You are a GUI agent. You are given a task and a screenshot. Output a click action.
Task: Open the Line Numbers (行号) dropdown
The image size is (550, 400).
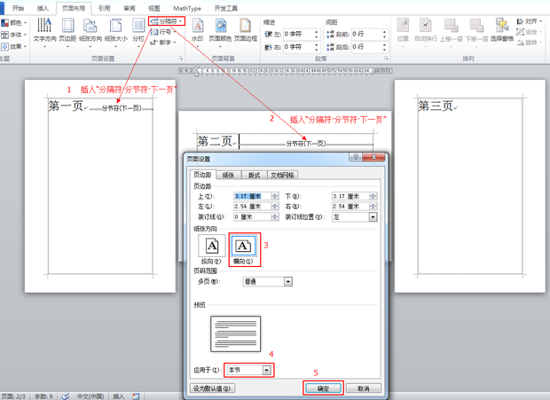point(163,32)
